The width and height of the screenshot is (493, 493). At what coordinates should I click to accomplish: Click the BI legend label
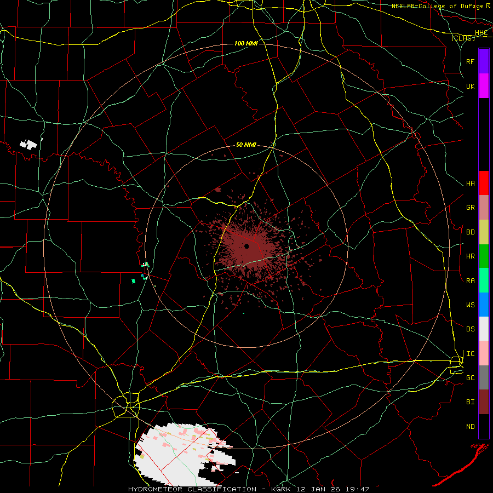[x=471, y=402]
